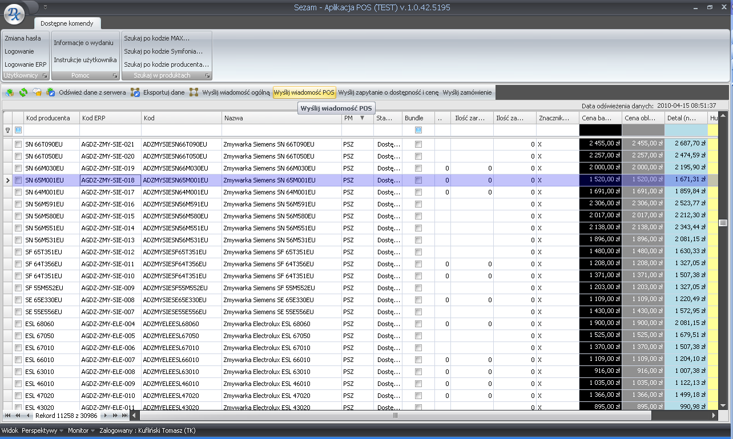Check the row checkbox for ESL 68060

click(x=18, y=324)
